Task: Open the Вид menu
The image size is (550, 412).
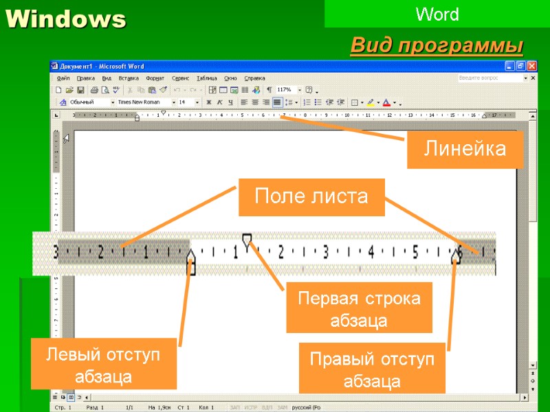Action: 107,78
